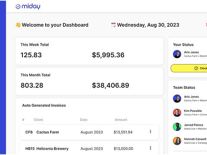207x155 pixels.
Task: Click the yellow Clock button
Action: pos(189,68)
